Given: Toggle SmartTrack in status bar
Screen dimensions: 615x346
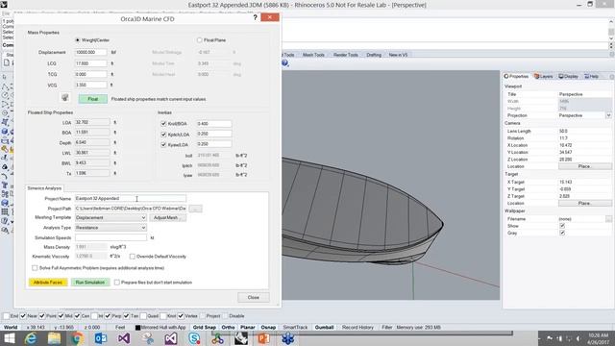Looking at the screenshot, I should [295, 327].
